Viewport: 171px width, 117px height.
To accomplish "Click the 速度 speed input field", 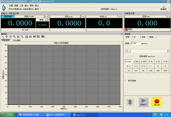I will tap(136, 43).
